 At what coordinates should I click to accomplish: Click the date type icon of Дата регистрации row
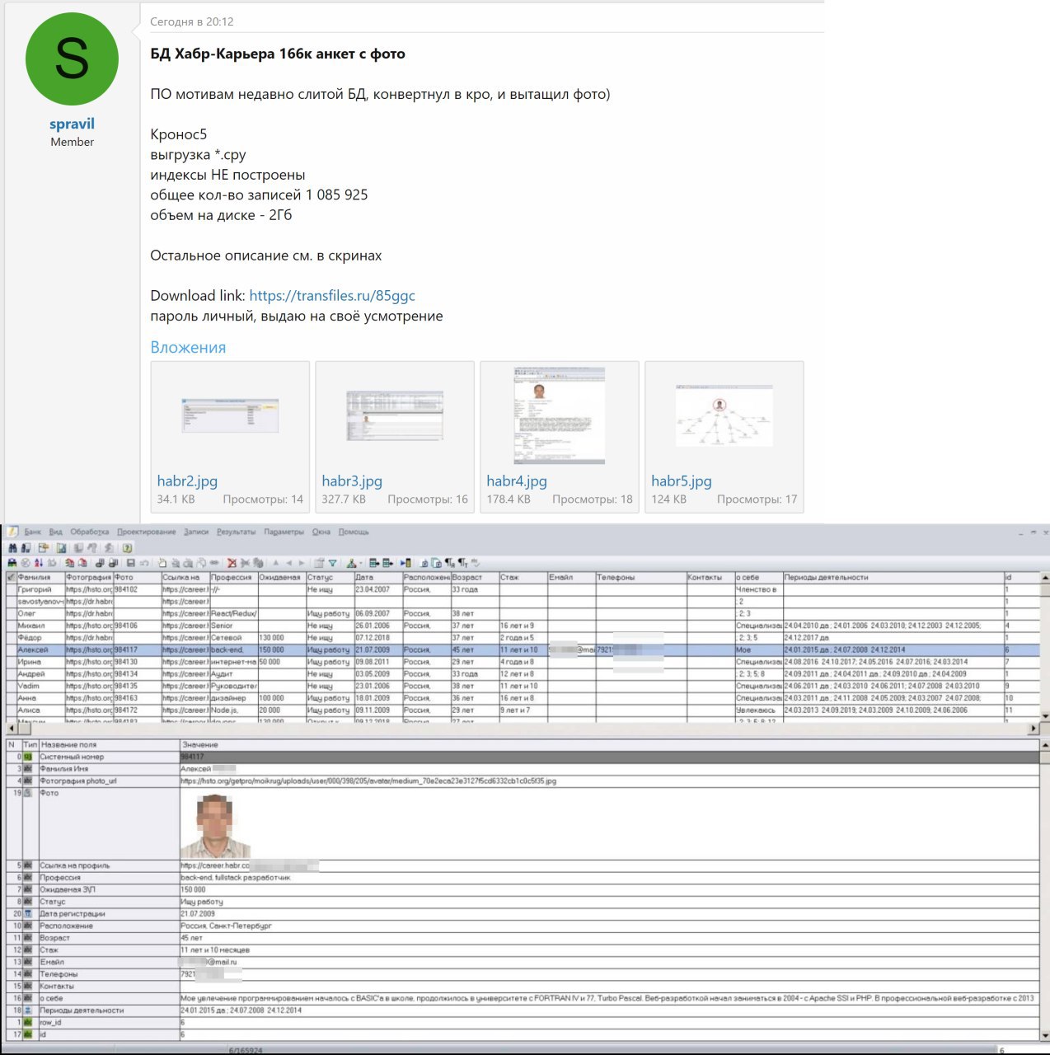pyautogui.click(x=28, y=913)
